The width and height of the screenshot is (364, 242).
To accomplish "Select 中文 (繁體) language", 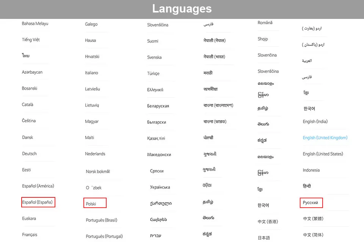I will tap(313, 219).
